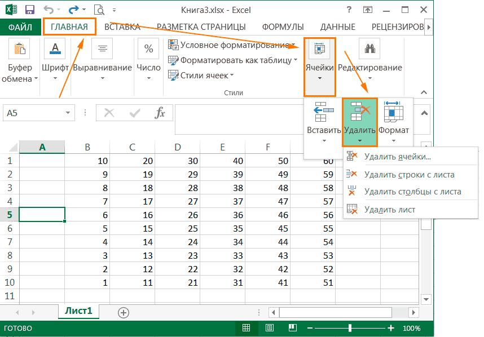Add a new sheet with plus icon
Image resolution: width=484 pixels, height=337 pixels.
tap(123, 312)
